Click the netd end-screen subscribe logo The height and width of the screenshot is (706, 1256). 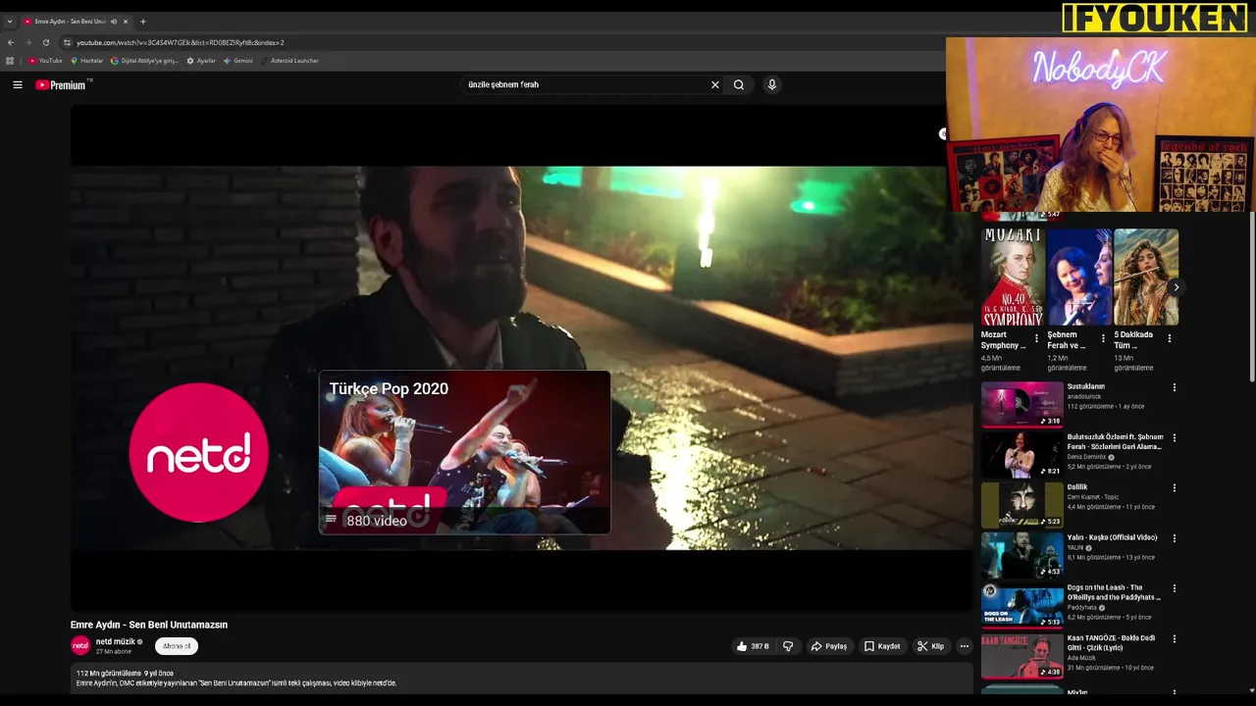click(x=198, y=452)
